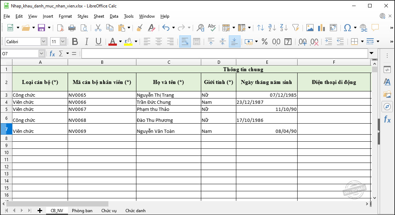Open Find & Replace from the toolbar

coord(201,28)
